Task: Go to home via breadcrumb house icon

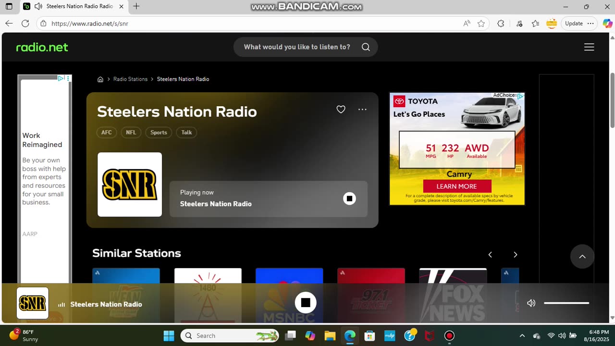Action: click(x=100, y=79)
